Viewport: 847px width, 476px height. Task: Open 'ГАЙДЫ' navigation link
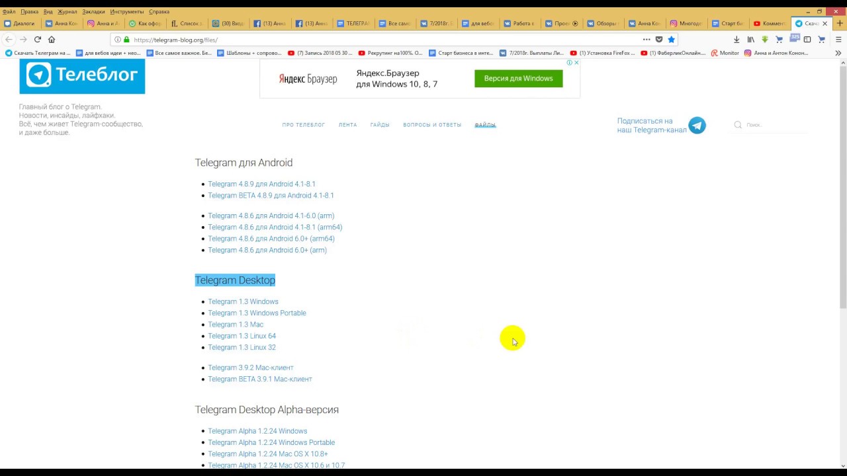(x=380, y=125)
